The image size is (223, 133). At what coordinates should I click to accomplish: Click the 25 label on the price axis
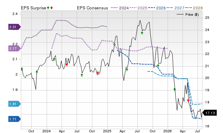click(207, 18)
